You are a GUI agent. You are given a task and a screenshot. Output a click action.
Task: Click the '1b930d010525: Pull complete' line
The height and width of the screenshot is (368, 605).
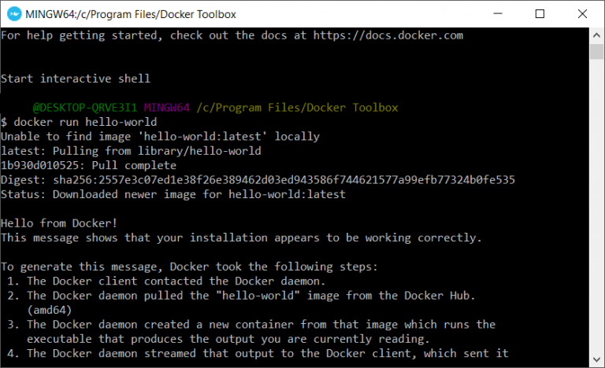[88, 165]
